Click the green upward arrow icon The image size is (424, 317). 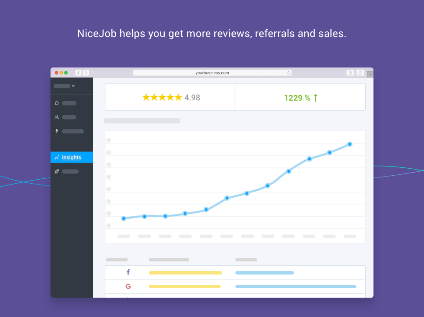315,98
